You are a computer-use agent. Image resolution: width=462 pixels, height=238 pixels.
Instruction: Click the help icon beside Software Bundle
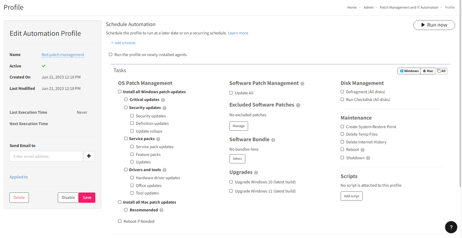273,140
